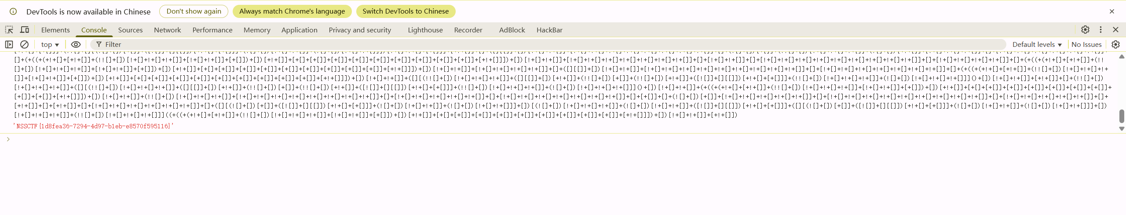Close the DevTools panel
This screenshot has width=1126, height=215.
pyautogui.click(x=1115, y=30)
